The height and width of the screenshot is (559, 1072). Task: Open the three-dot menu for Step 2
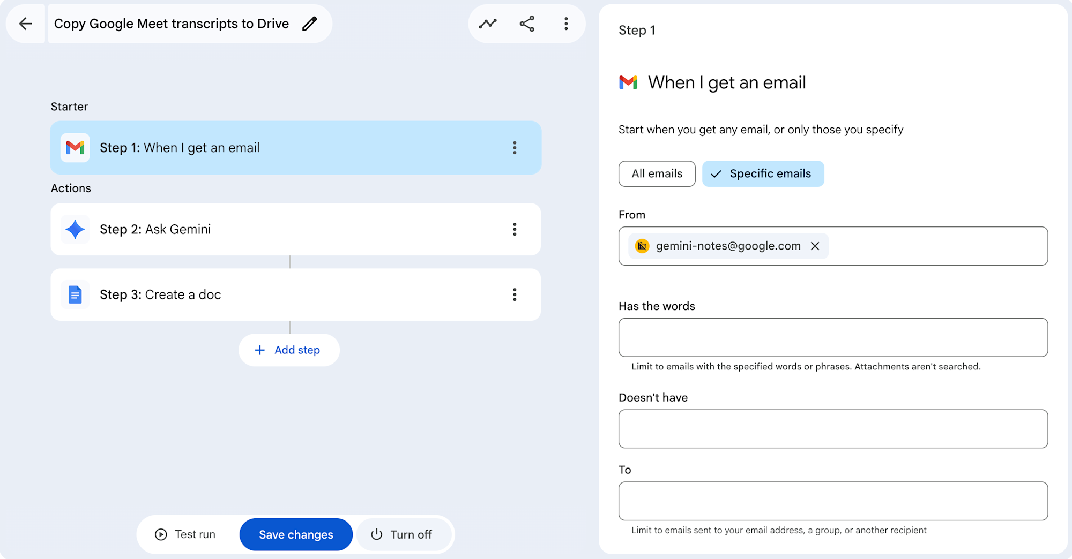(515, 229)
